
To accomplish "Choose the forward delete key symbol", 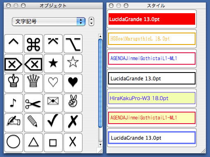I will [14, 63].
